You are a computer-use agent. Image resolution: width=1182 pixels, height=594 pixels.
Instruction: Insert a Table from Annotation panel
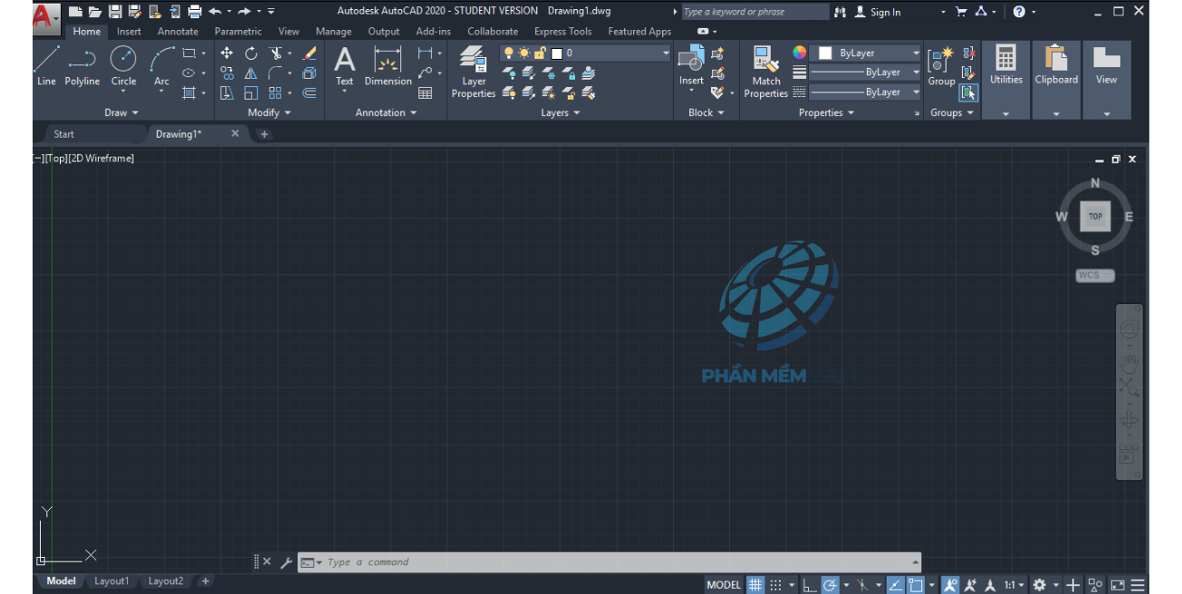425,92
